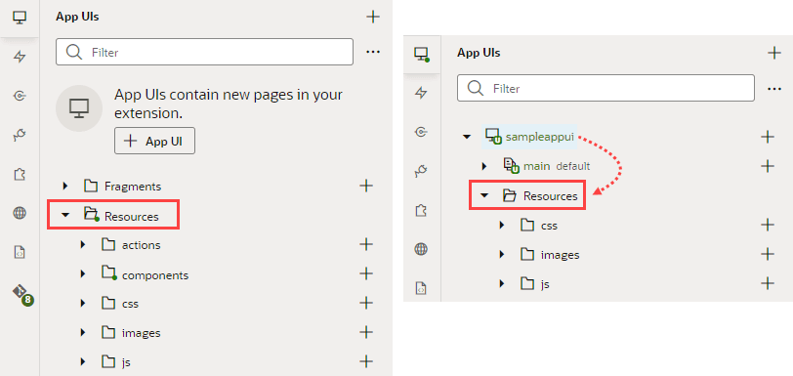The height and width of the screenshot is (376, 793).
Task: Expand css folder under sampleappui
Action: pyautogui.click(x=502, y=225)
